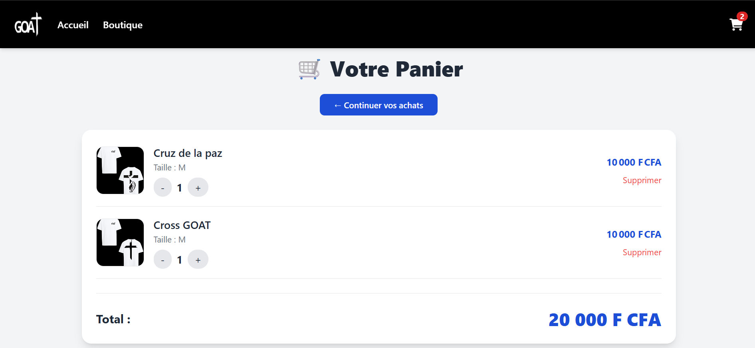Click the Cross GOAT product name

182,225
